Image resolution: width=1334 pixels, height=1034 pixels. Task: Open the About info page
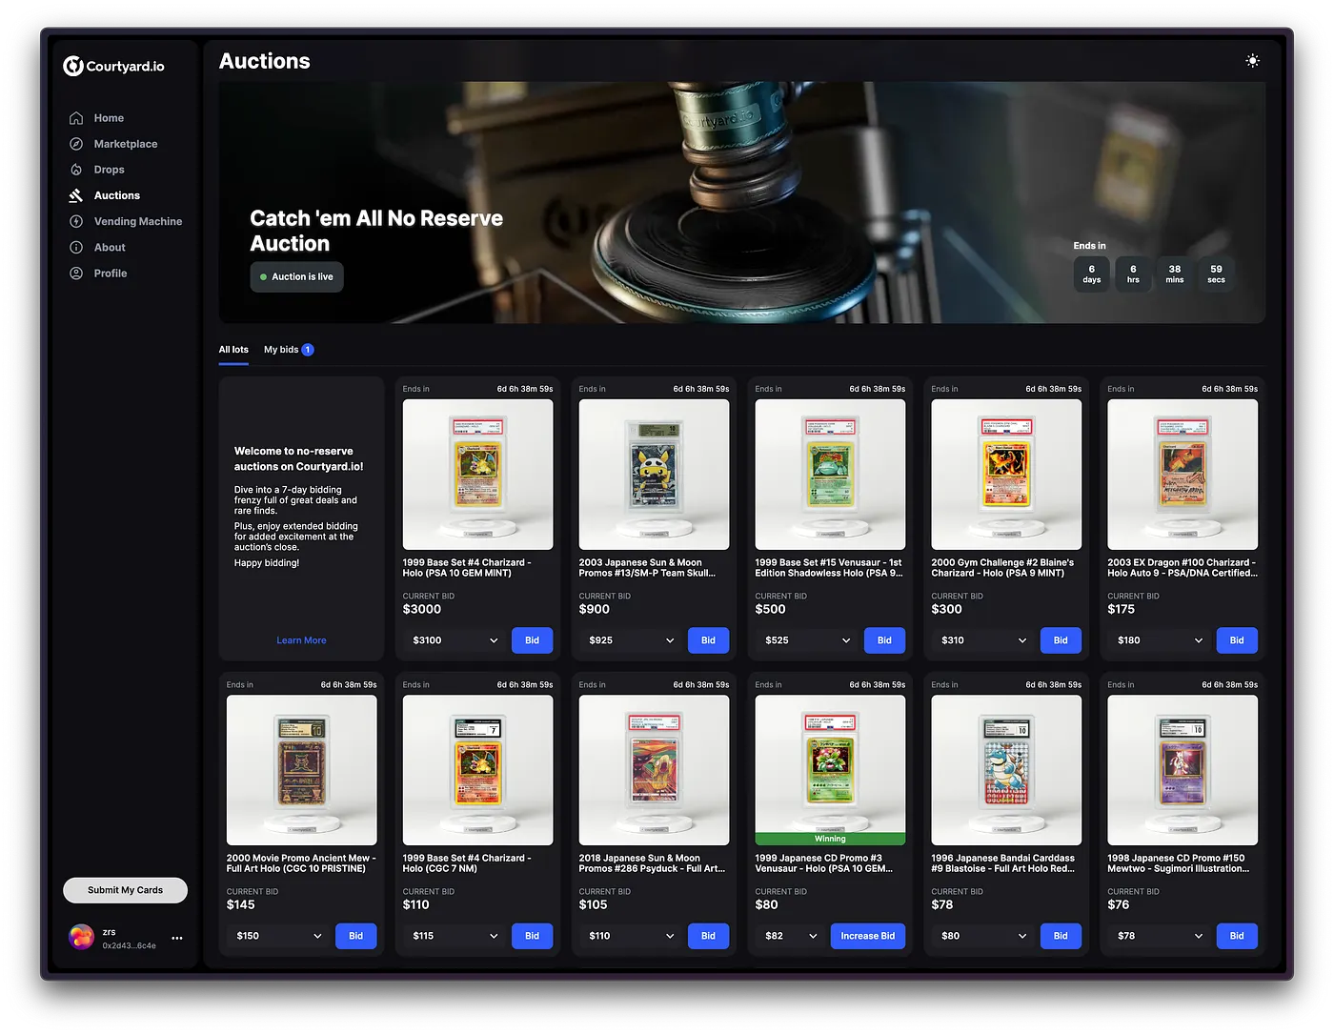(x=96, y=247)
